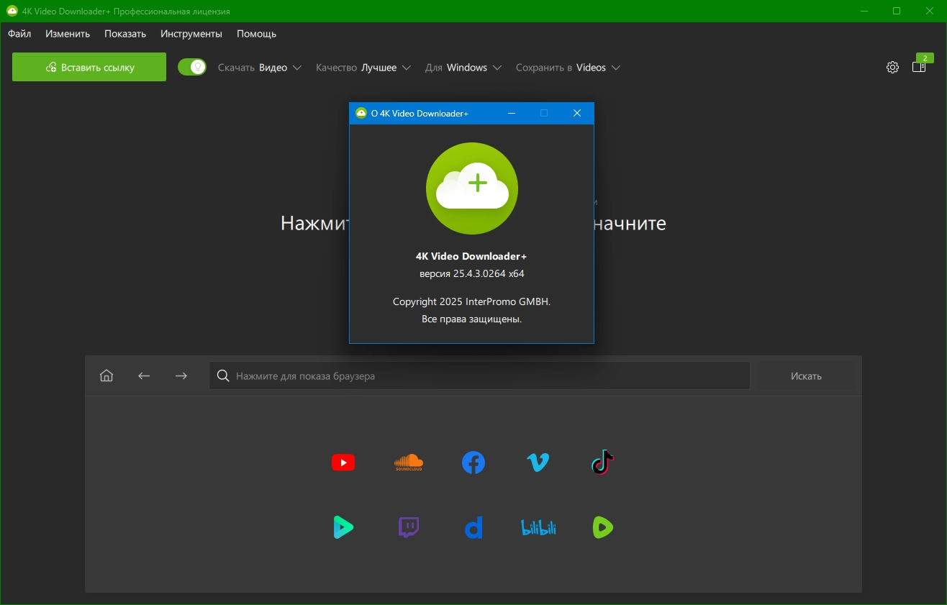Expand the Скачать Видео dropdown
This screenshot has width=947, height=605.
[259, 68]
